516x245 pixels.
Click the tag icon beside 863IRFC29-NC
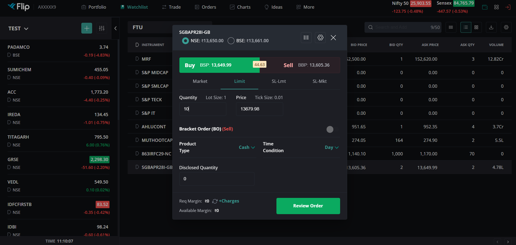137,153
